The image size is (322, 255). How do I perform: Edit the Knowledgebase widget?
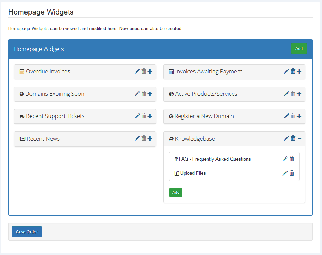(286, 138)
